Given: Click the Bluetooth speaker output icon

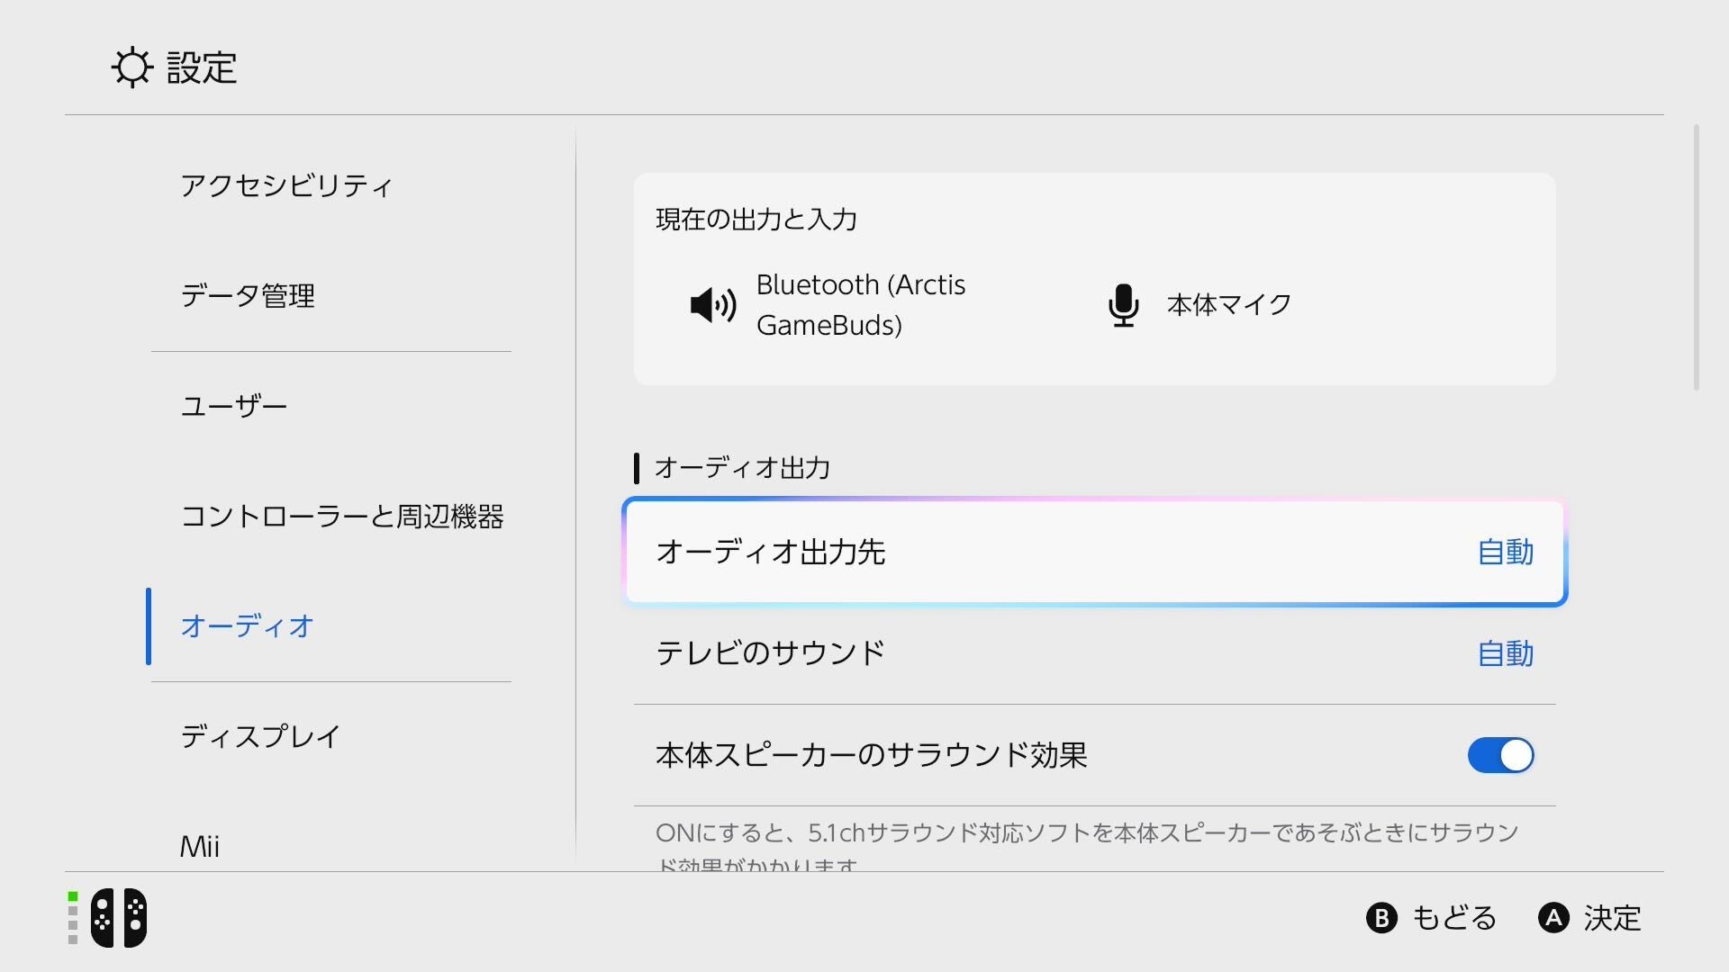Looking at the screenshot, I should point(711,304).
